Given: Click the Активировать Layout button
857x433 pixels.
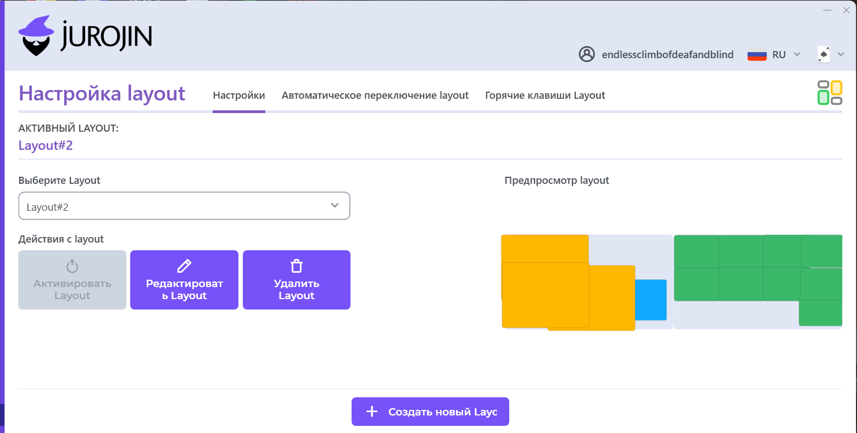Looking at the screenshot, I should coord(72,280).
